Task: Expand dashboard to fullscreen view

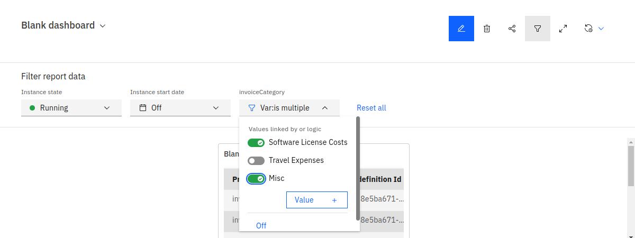Action: [x=563, y=29]
